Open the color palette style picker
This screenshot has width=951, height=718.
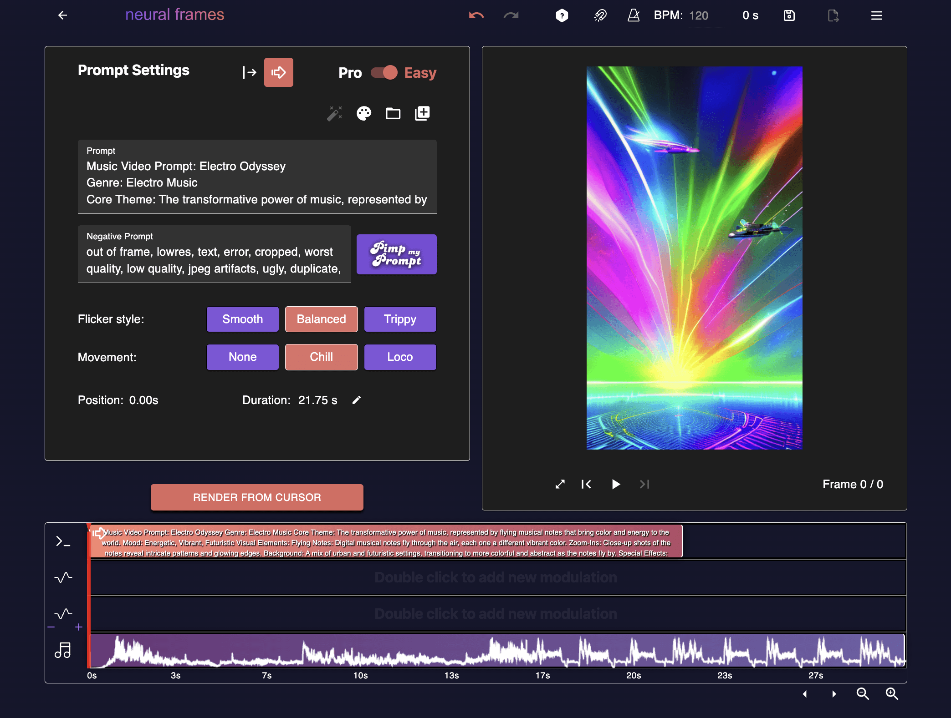[364, 113]
